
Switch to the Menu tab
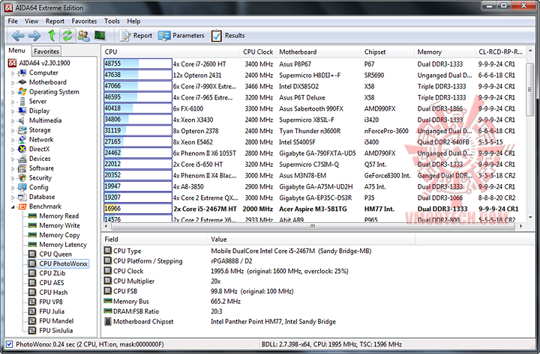[16, 51]
